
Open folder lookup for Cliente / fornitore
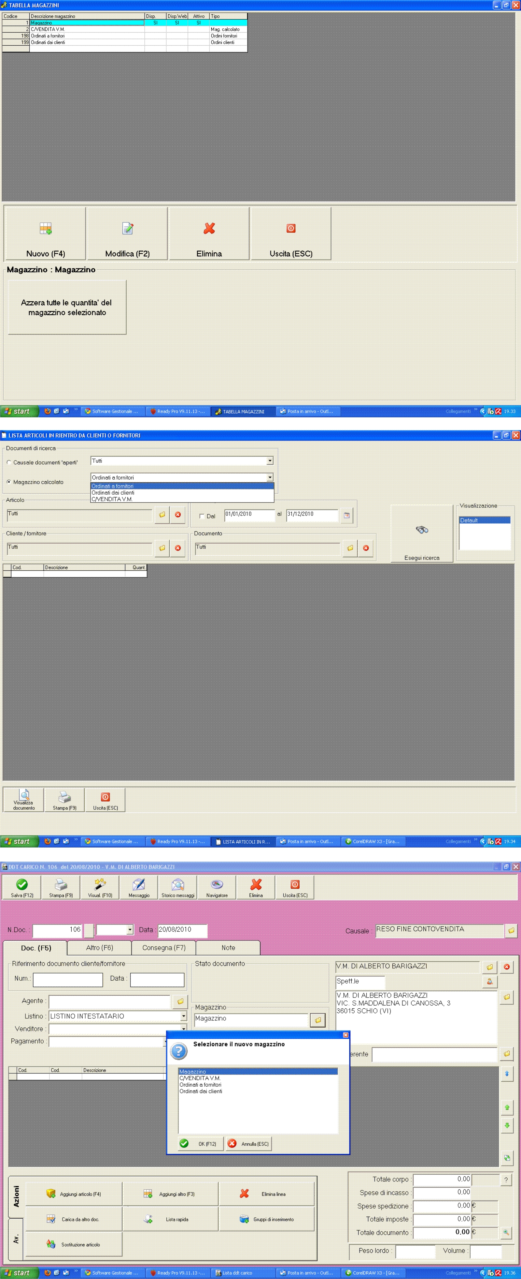coord(162,548)
